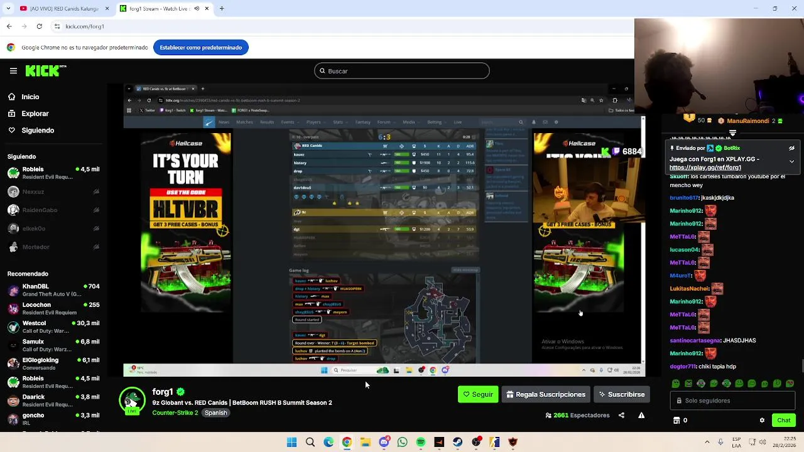Click the Solo seguidores chat input
This screenshot has height=452, width=804.
point(732,401)
